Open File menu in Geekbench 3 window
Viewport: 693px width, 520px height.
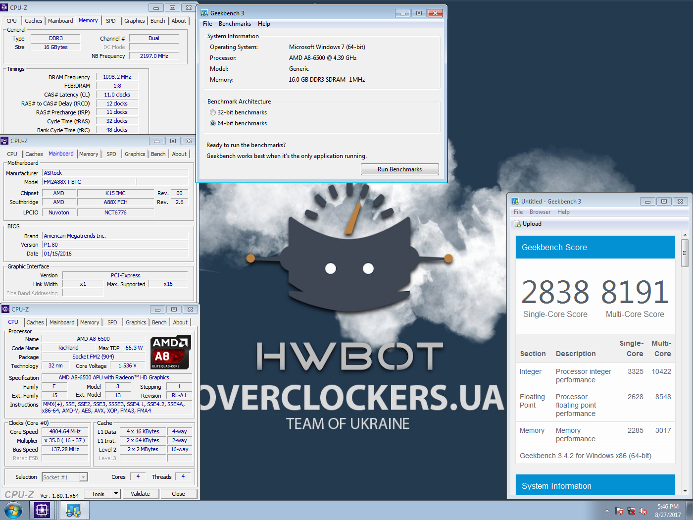(x=207, y=24)
